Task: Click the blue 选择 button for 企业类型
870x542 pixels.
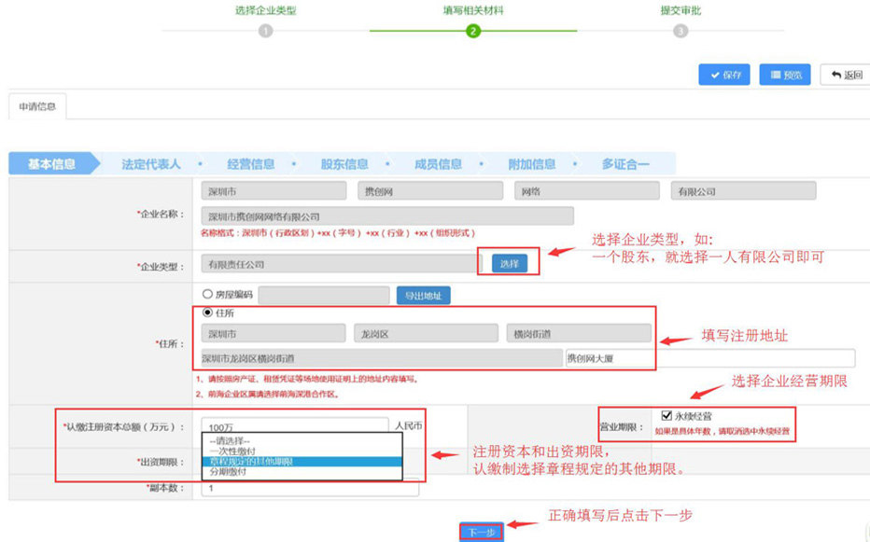Action: pos(512,261)
